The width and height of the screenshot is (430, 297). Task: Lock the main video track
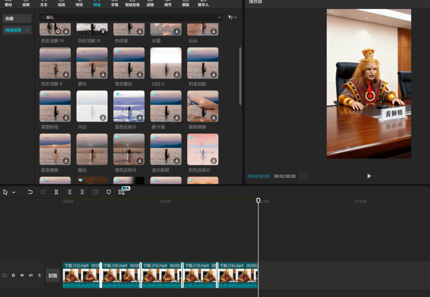13,275
